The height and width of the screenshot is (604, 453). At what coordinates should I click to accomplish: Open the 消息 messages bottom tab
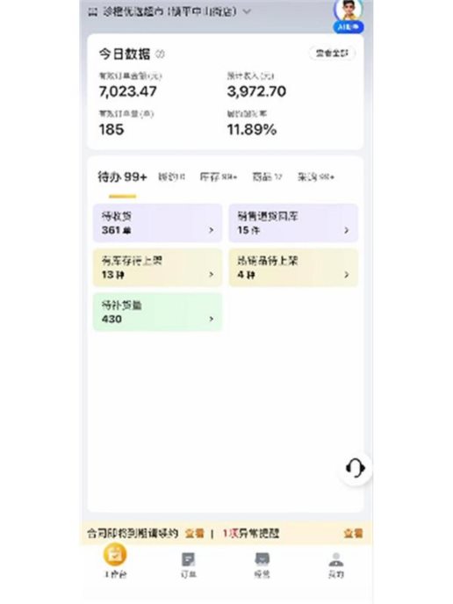[262, 564]
